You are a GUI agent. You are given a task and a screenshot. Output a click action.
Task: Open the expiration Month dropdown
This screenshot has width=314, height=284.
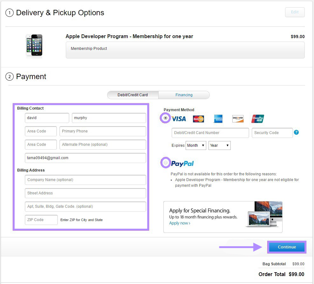coord(196,145)
